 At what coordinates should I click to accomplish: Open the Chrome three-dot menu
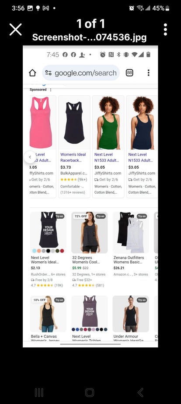click(148, 73)
